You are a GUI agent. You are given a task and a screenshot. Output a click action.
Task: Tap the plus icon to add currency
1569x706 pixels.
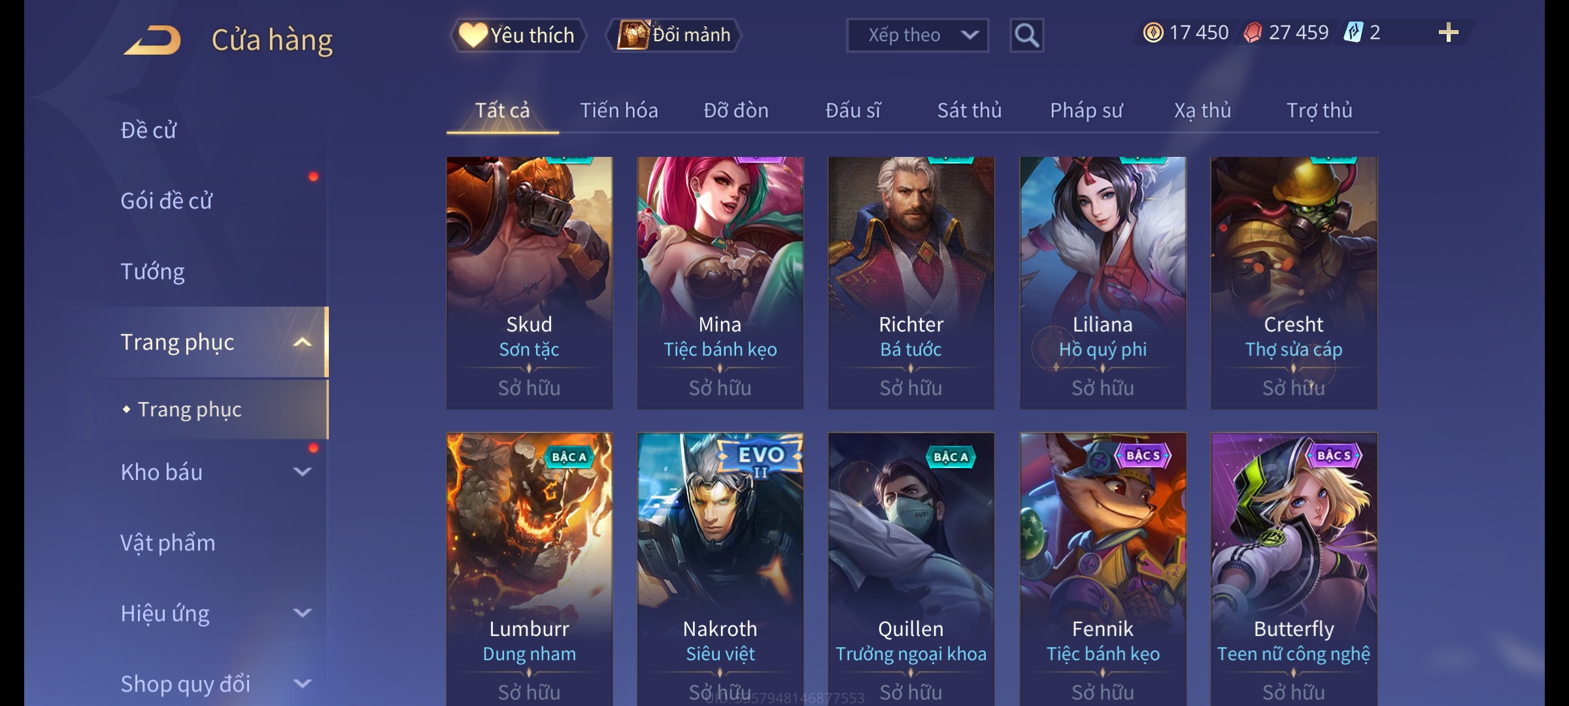point(1448,33)
